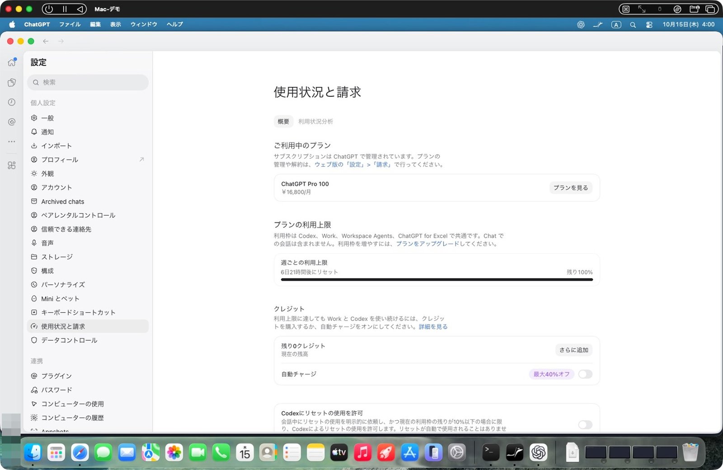Click the external arrow next to プロフィール
Screen dimensions: 723x470
coord(141,160)
